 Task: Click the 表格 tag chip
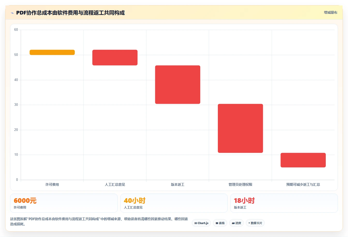click(x=220, y=223)
